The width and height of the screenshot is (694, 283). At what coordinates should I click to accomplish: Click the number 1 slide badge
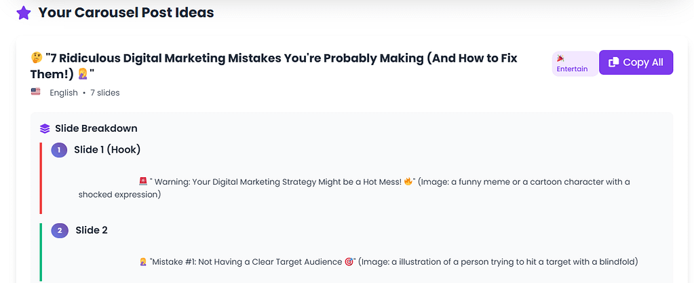tap(59, 150)
